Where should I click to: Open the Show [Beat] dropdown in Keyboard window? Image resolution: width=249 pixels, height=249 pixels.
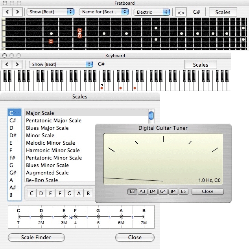(x=61, y=64)
